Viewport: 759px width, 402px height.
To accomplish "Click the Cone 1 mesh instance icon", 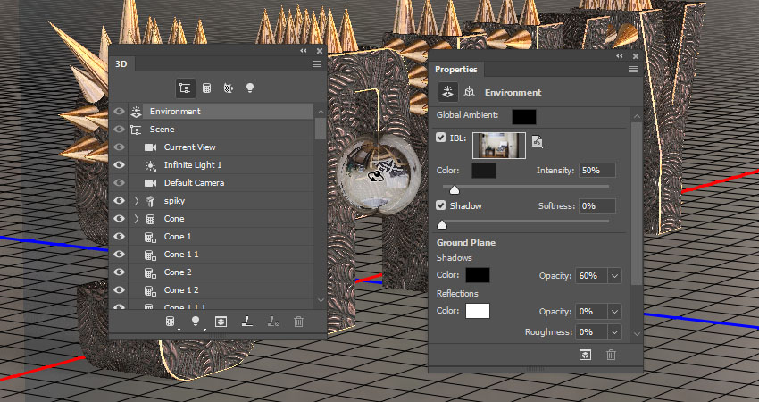I will [150, 237].
